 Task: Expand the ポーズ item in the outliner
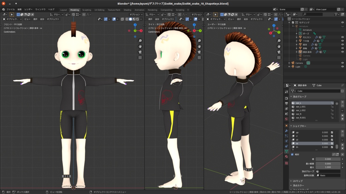click(297, 33)
